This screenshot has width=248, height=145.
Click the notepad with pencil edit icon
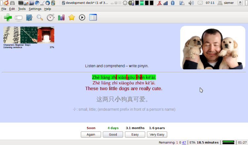29,18
